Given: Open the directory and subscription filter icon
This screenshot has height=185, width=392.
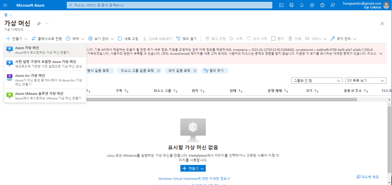Looking at the screenshot, I should click(x=292, y=5).
